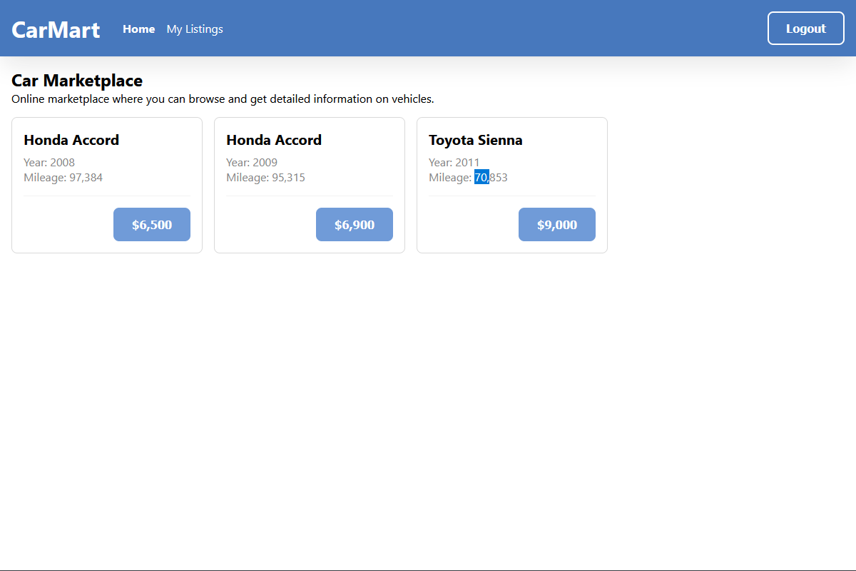Image resolution: width=856 pixels, height=571 pixels.
Task: Click the blue navigation bar background
Action: (499, 29)
